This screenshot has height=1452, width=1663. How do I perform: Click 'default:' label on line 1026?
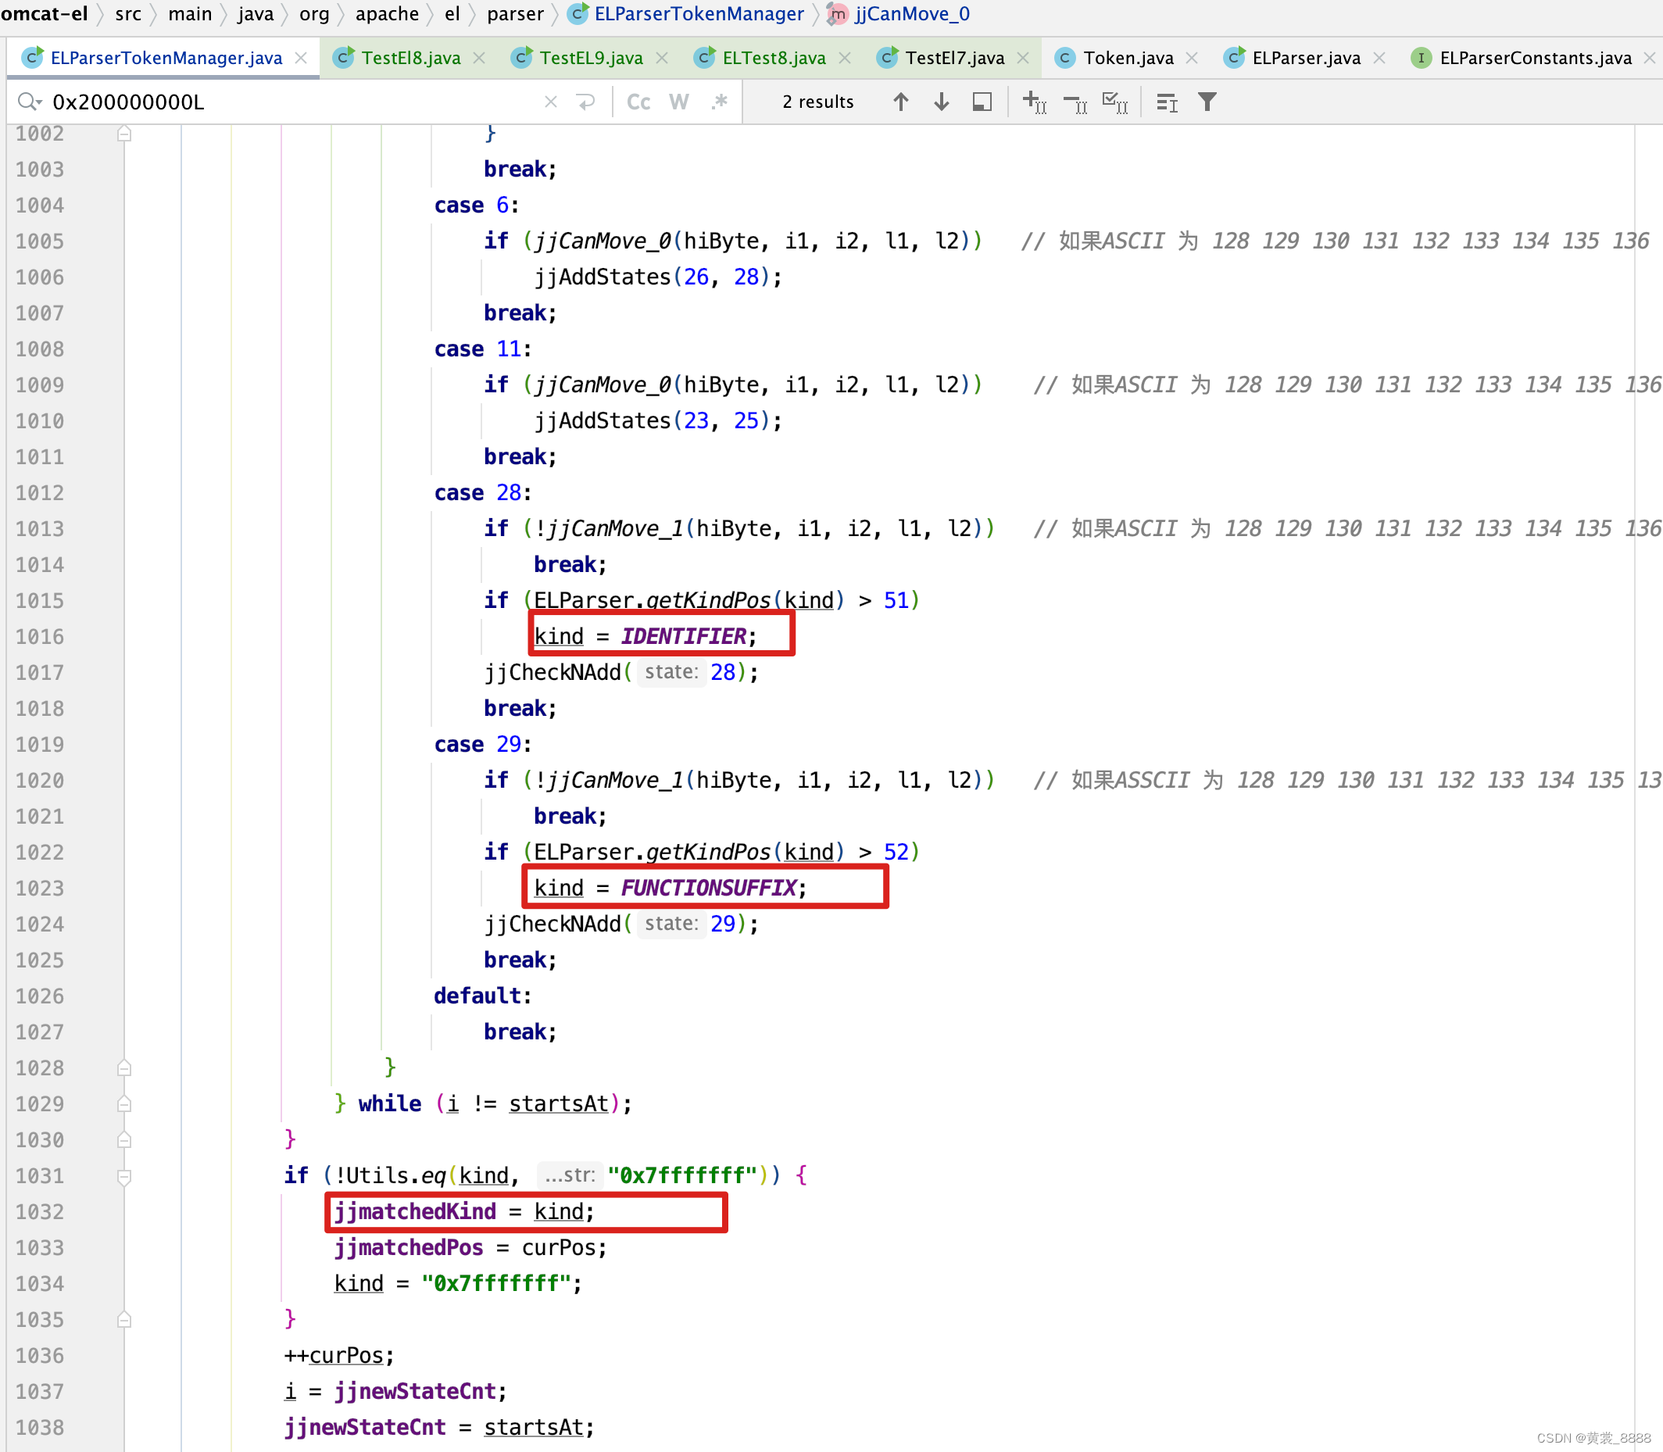click(x=483, y=996)
